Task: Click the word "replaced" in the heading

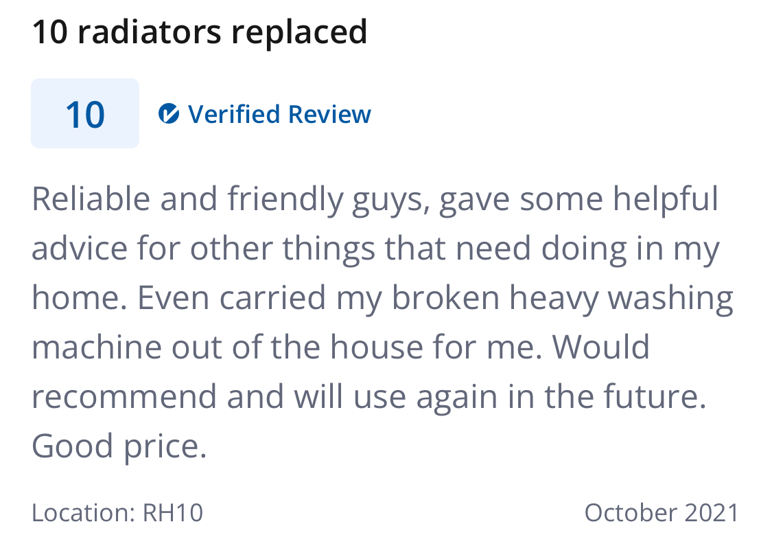Action: (299, 32)
